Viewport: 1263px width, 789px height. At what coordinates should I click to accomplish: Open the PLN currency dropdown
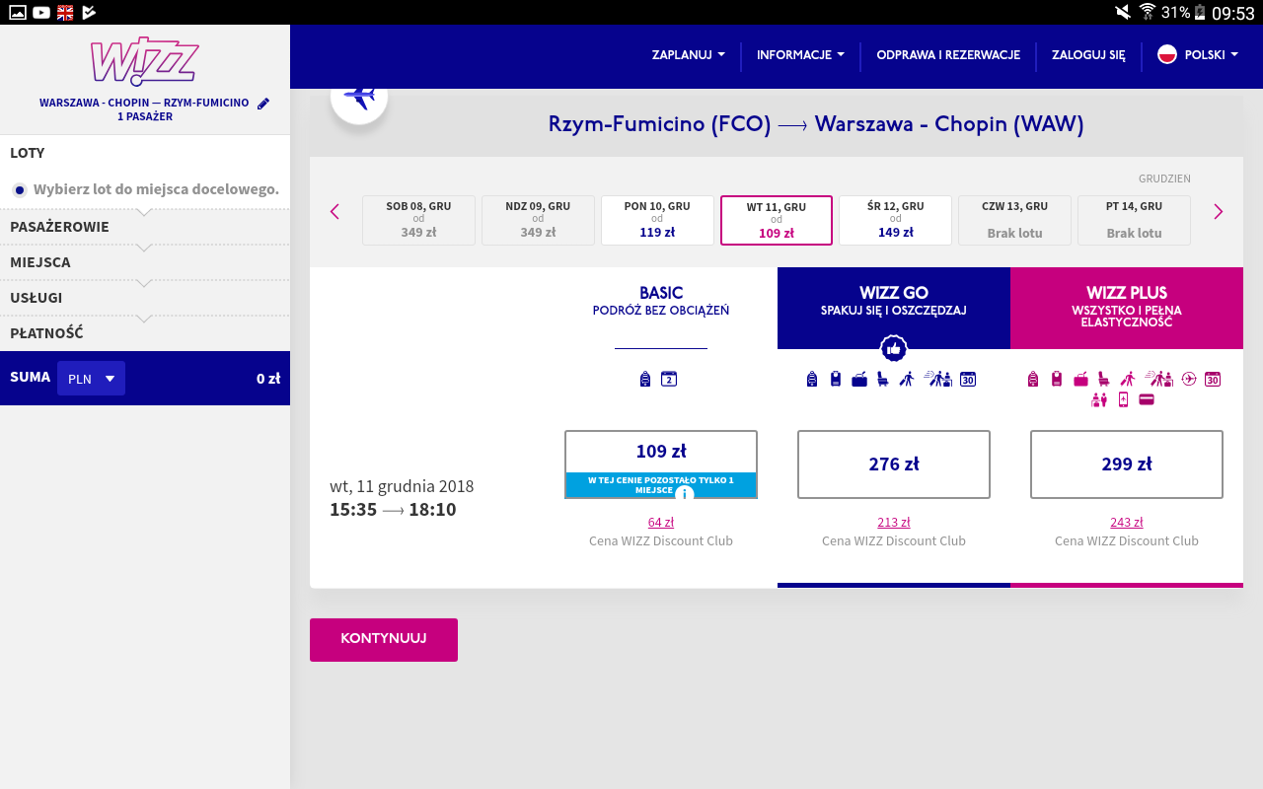click(91, 379)
